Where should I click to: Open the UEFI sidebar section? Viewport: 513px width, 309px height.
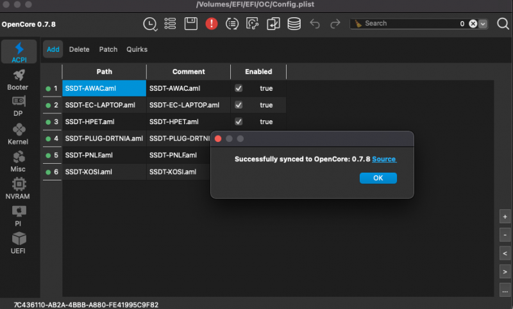pyautogui.click(x=19, y=243)
